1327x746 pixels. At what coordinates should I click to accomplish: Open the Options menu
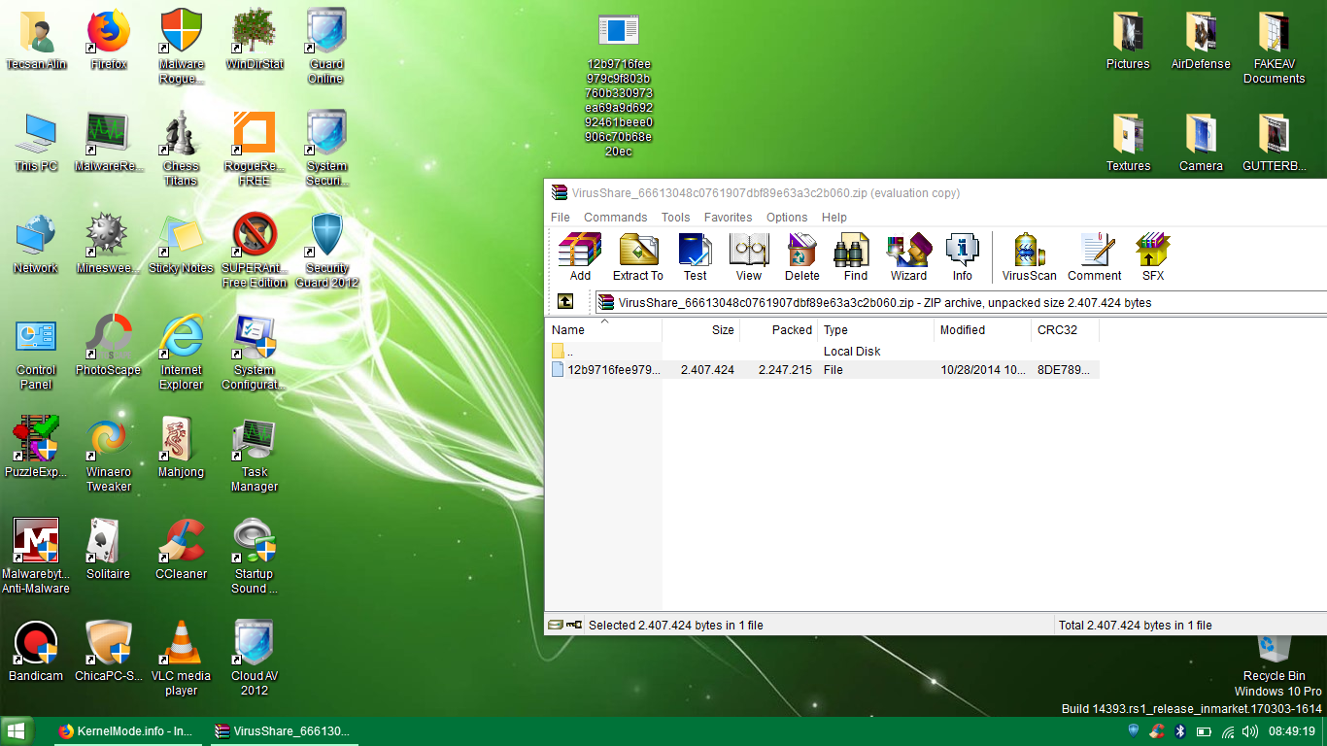click(786, 218)
